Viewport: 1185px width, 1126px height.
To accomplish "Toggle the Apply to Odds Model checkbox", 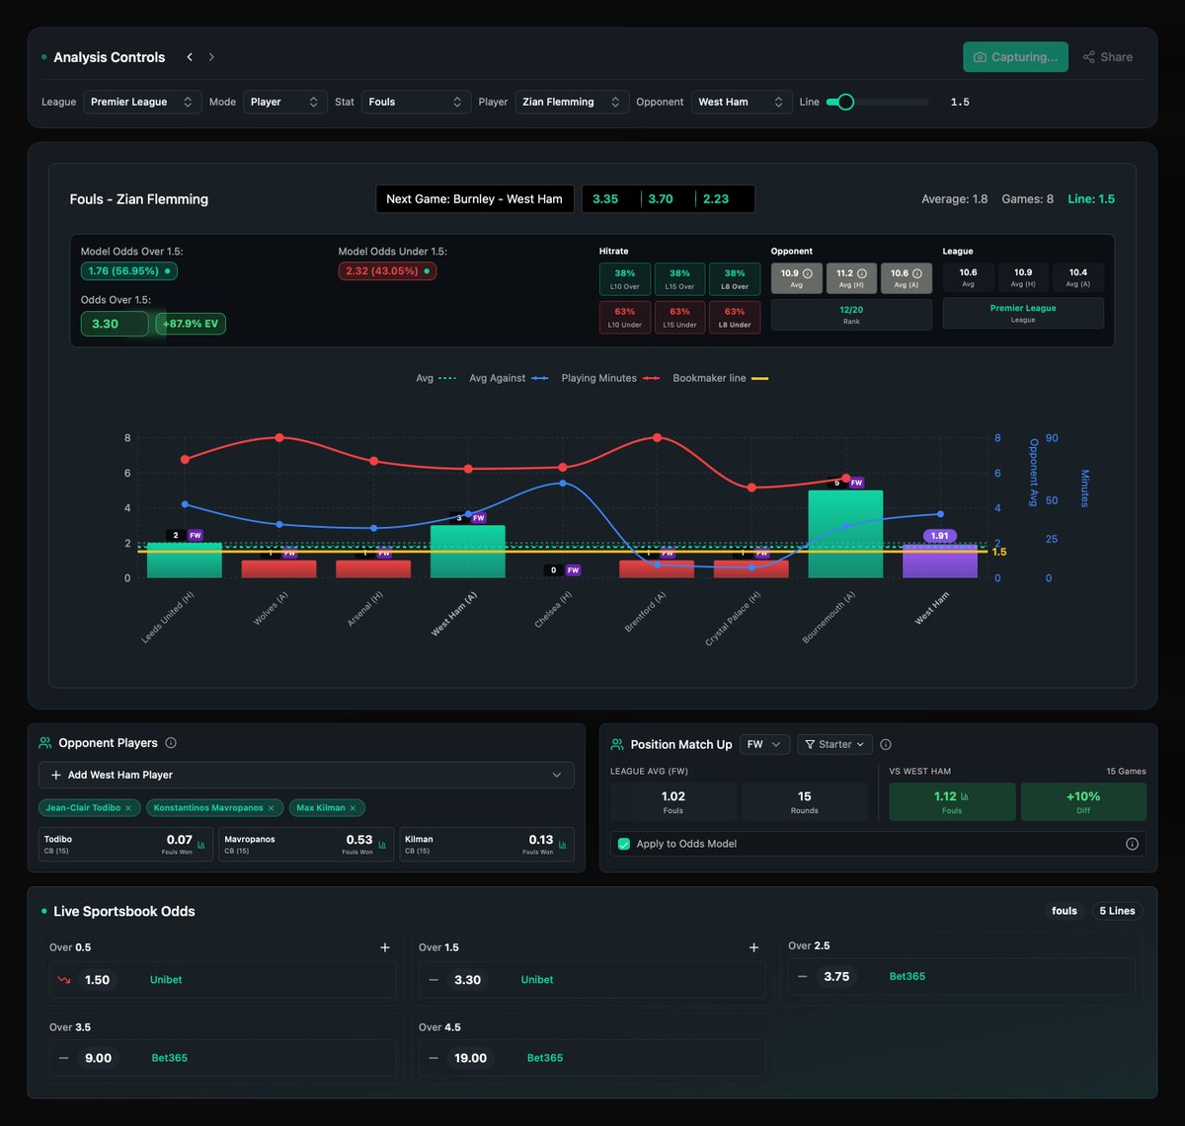I will click(624, 844).
